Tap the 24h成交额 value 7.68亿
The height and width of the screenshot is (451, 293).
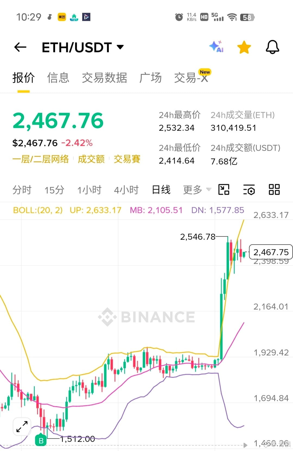[x=224, y=161]
